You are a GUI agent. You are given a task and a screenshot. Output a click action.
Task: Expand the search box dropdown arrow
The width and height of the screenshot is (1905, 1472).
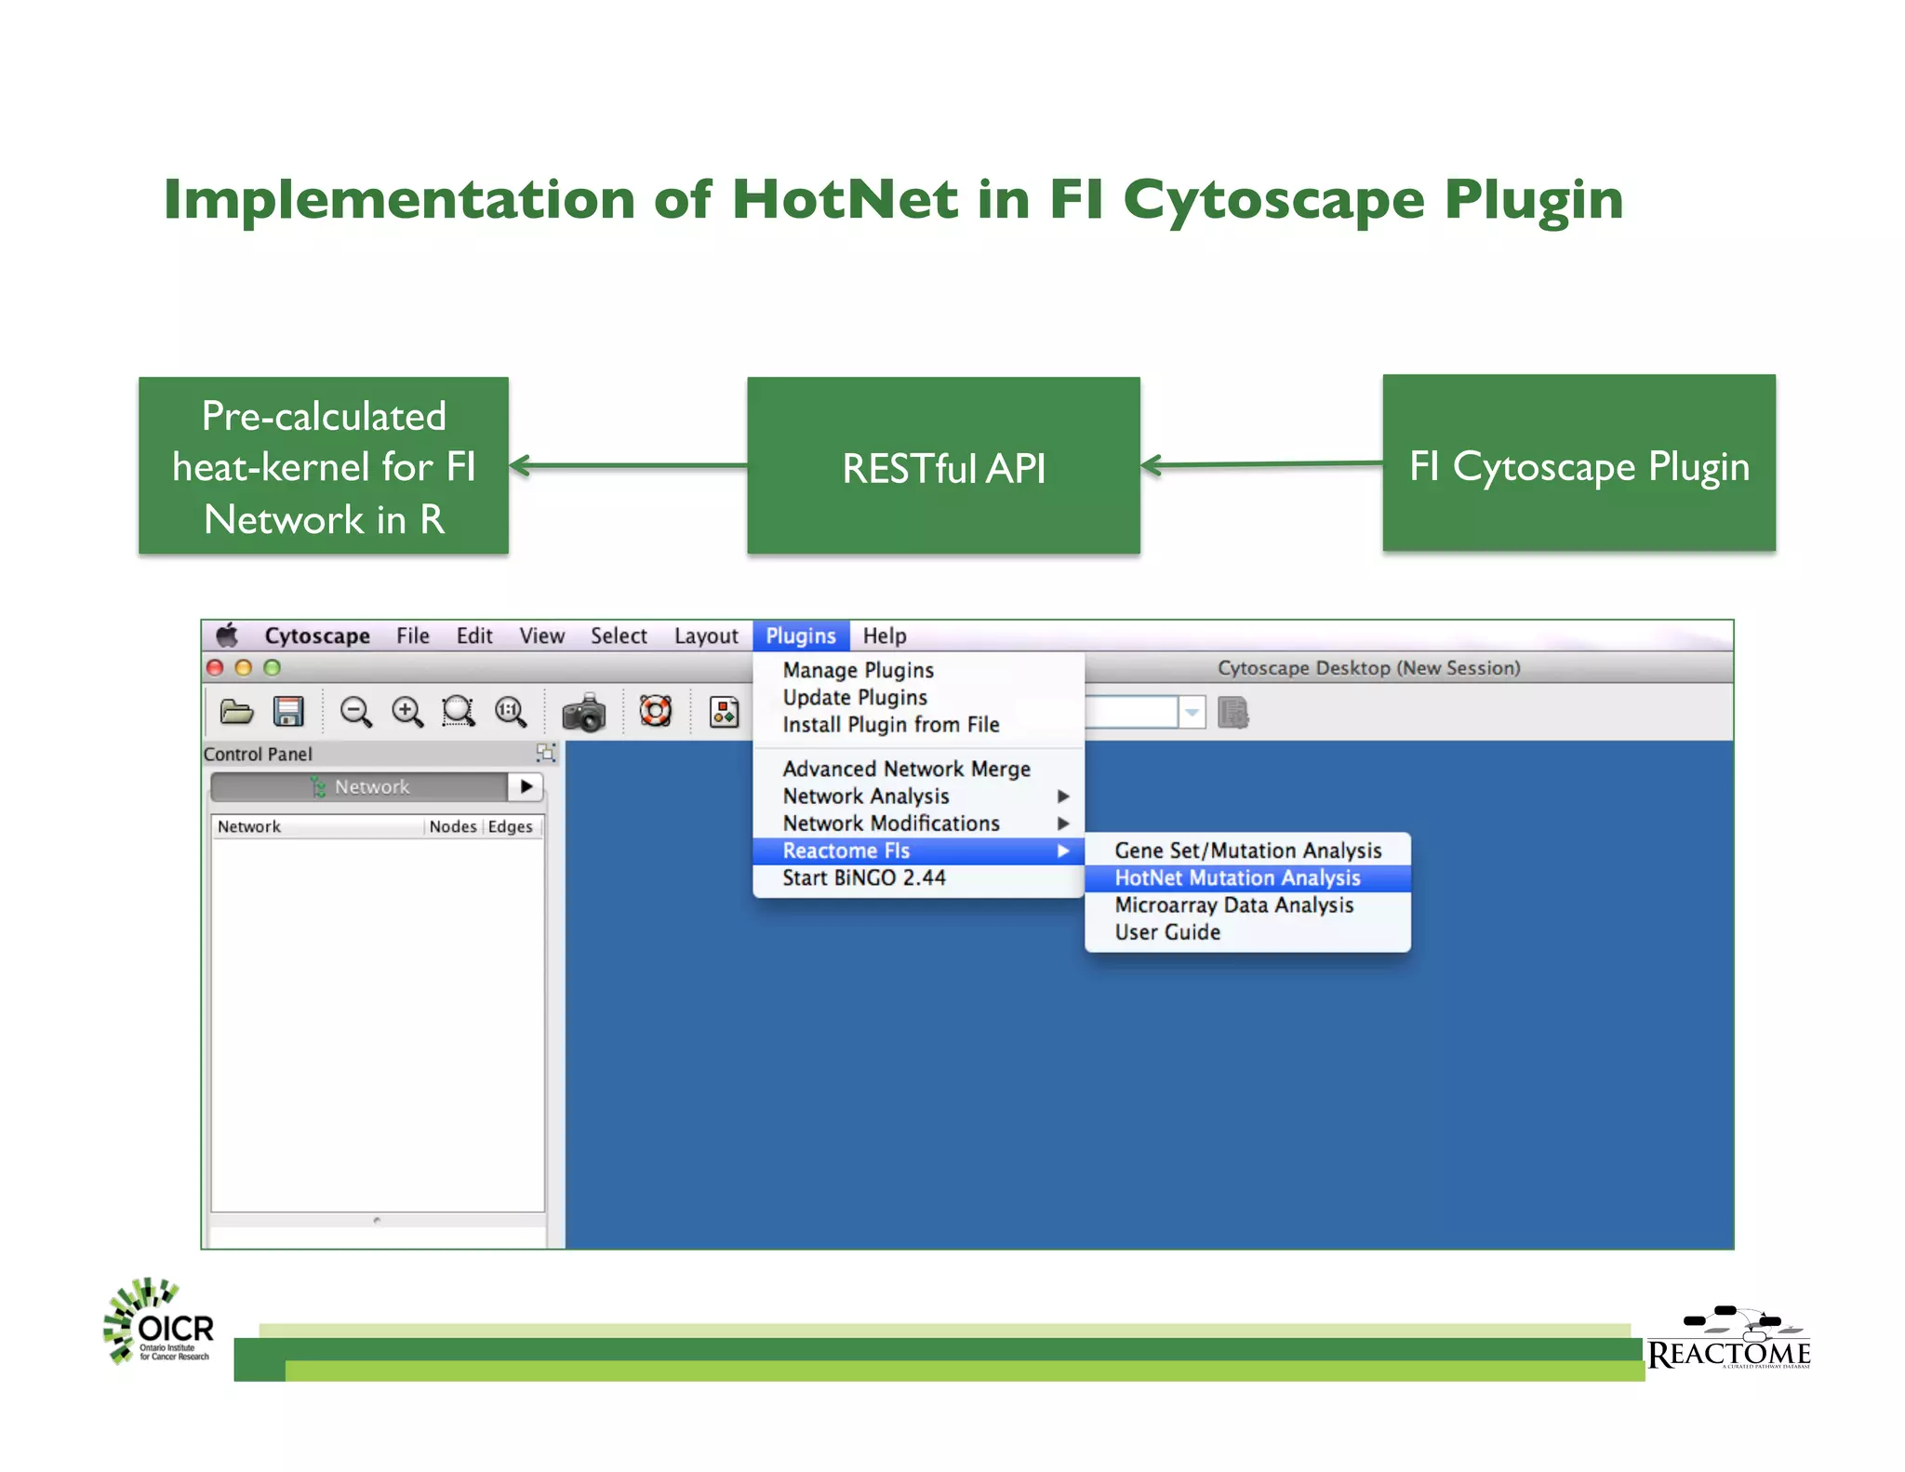[1192, 714]
